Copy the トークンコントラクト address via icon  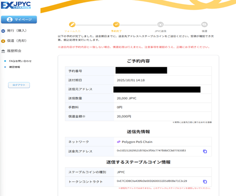click(x=205, y=181)
